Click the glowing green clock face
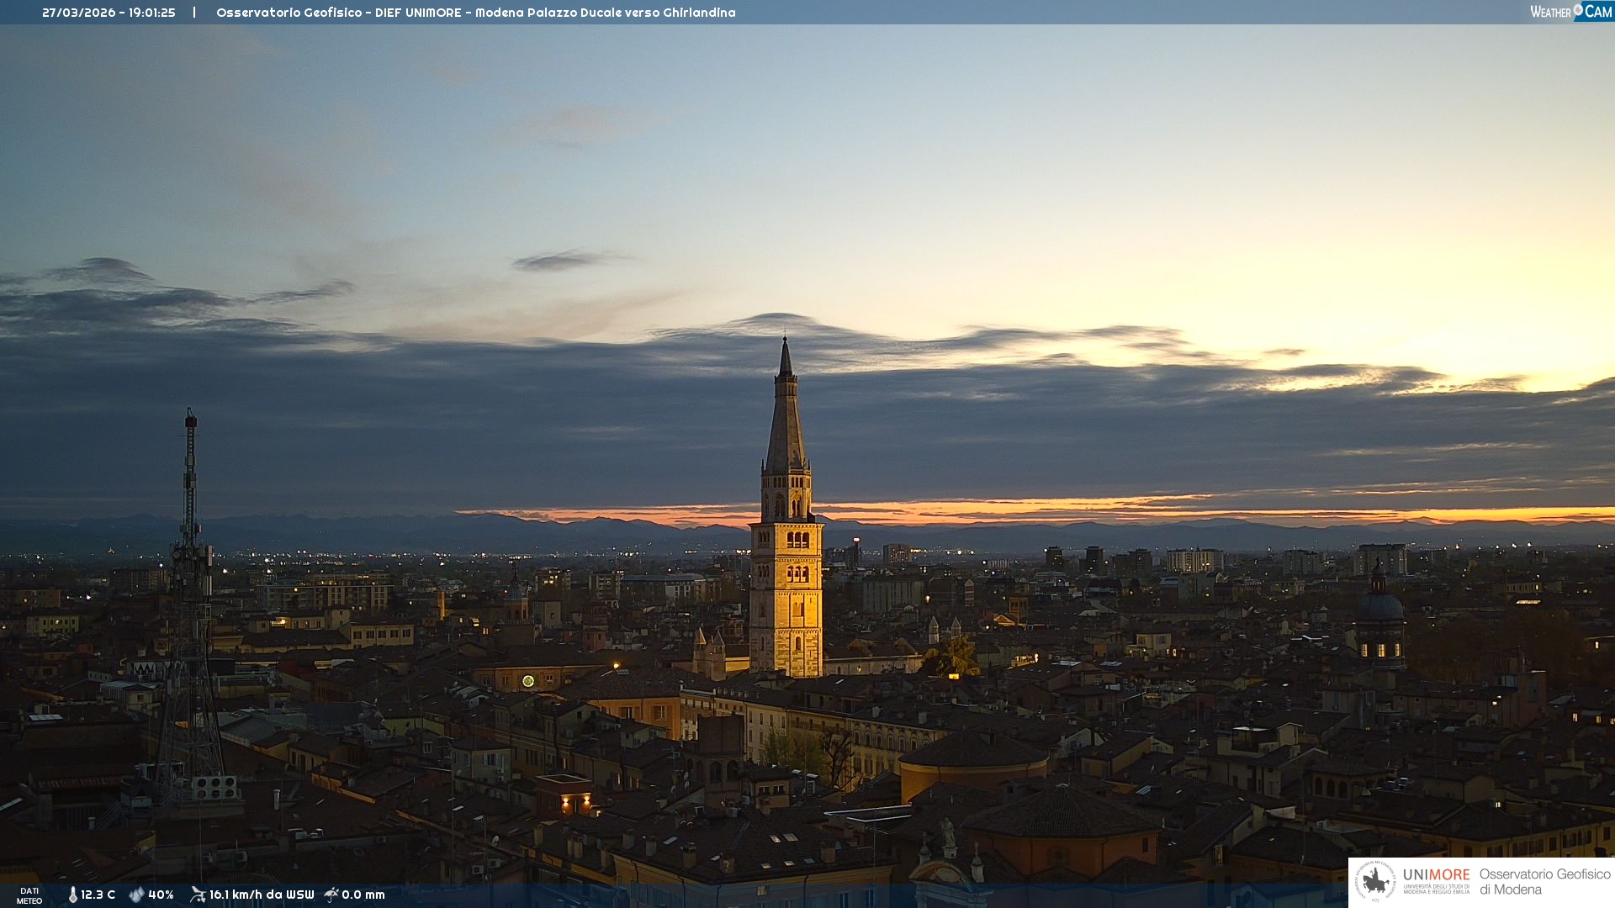This screenshot has width=1615, height=908. (x=528, y=681)
